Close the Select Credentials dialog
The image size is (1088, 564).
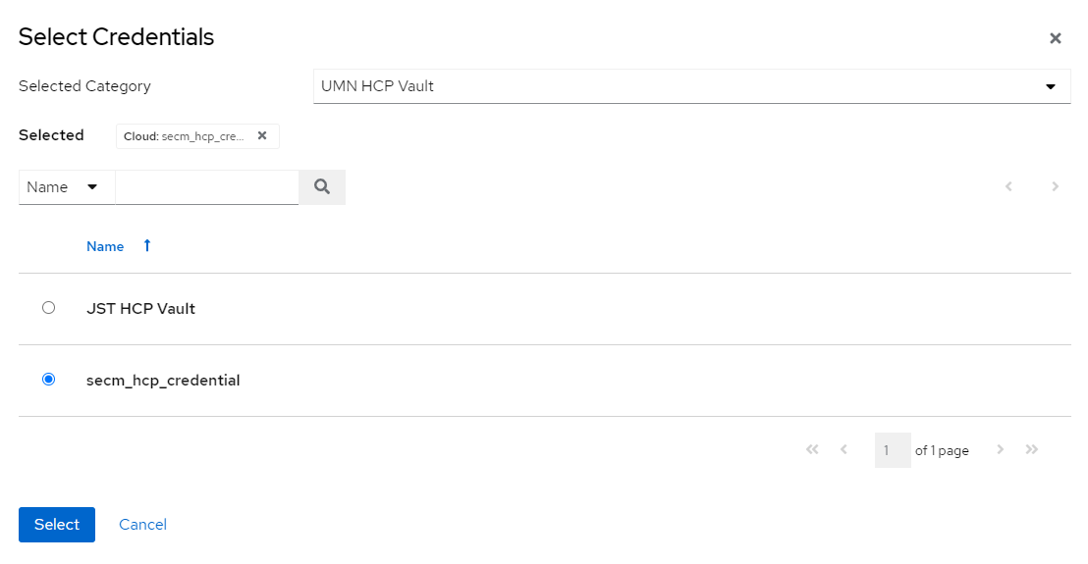tap(1056, 38)
